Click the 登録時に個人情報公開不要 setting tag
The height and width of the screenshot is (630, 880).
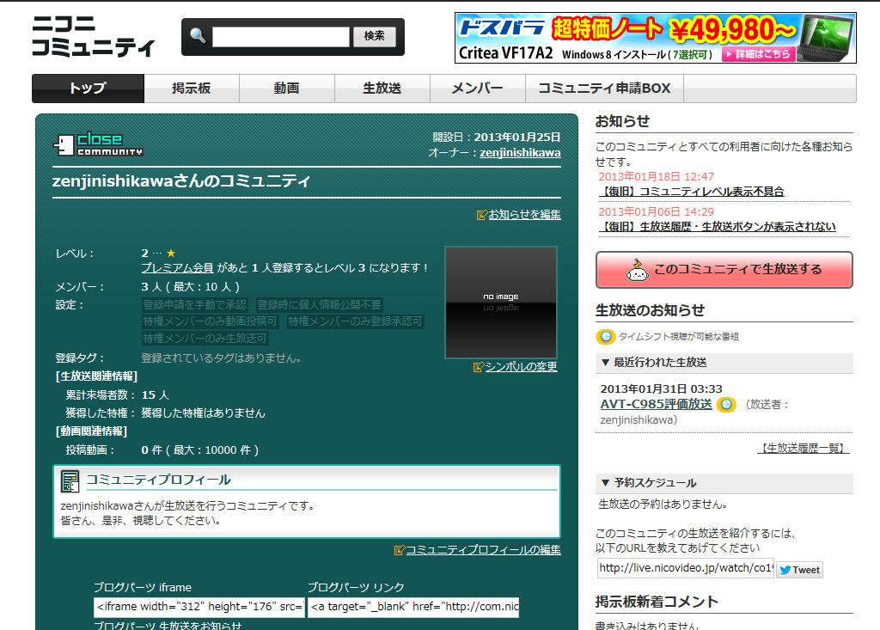(x=319, y=305)
